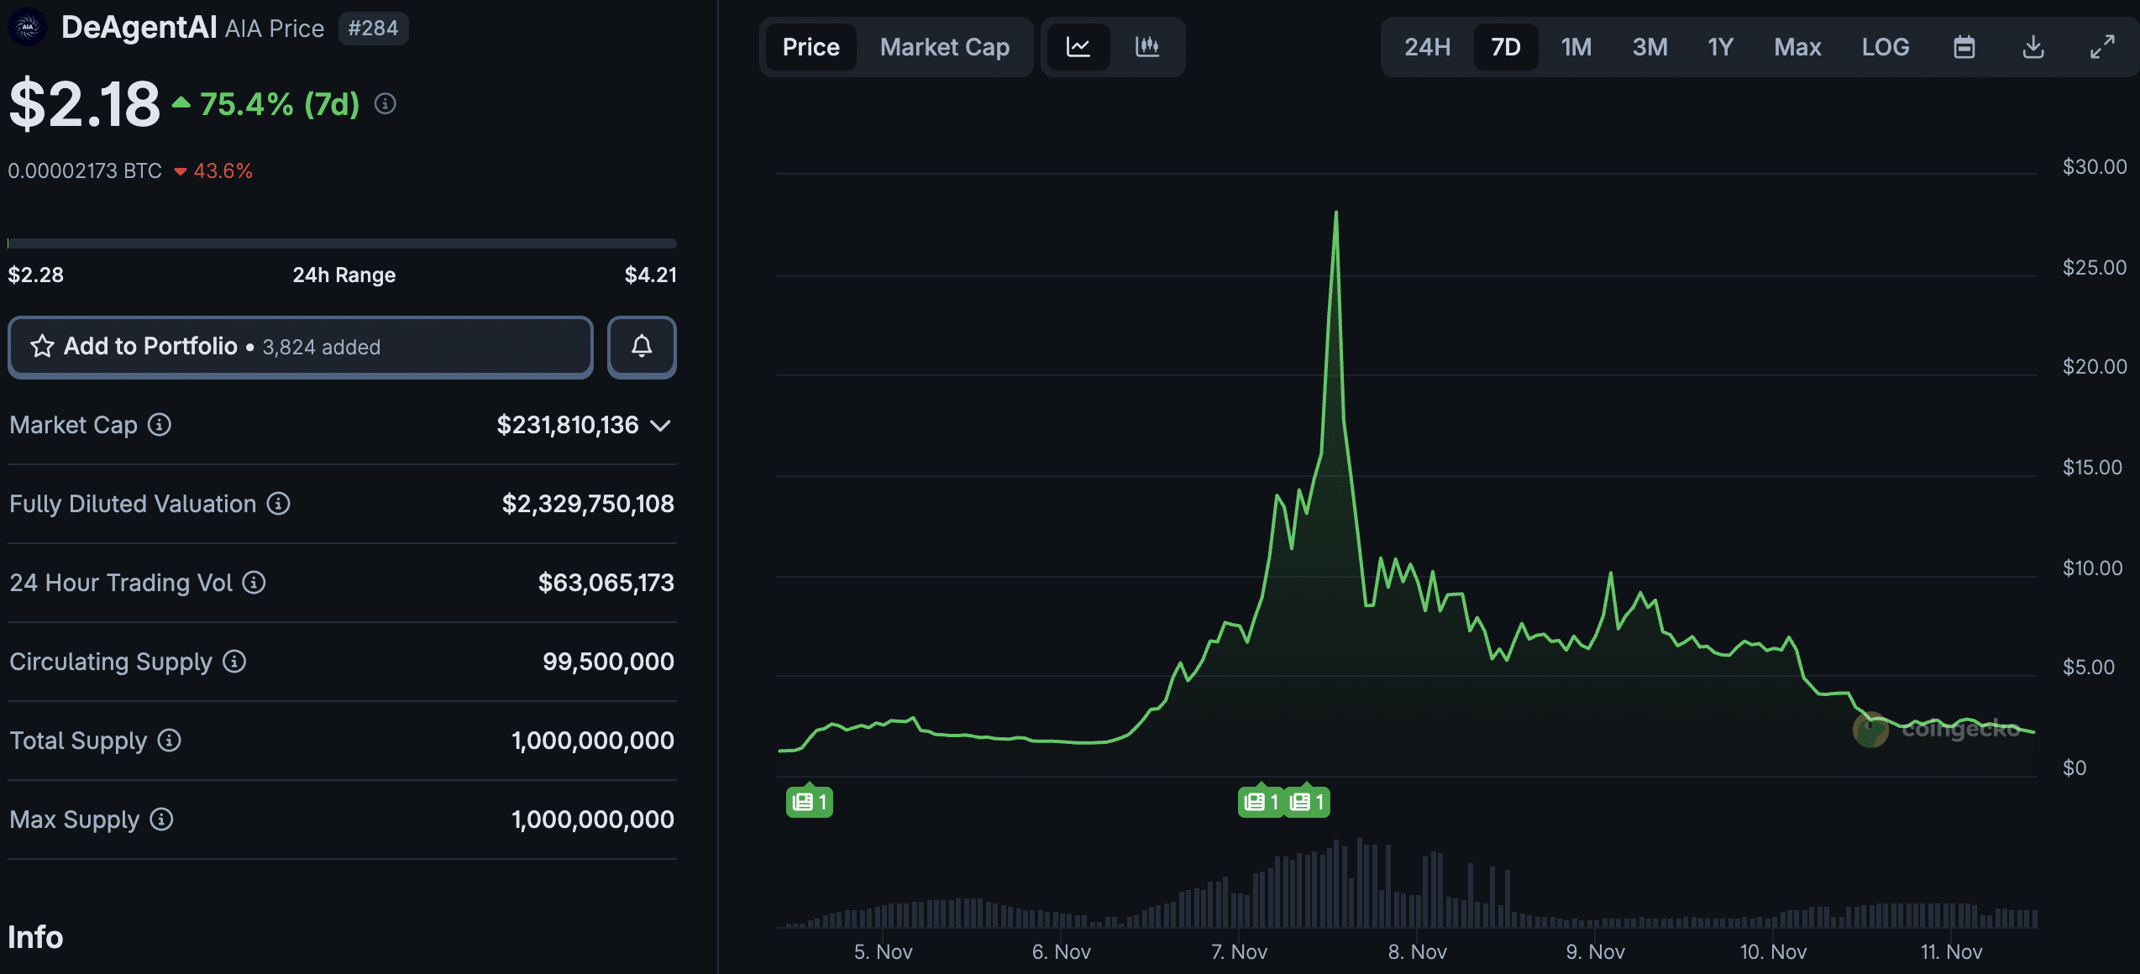Toggle the 24H timeframe
The image size is (2140, 974).
pos(1425,47)
